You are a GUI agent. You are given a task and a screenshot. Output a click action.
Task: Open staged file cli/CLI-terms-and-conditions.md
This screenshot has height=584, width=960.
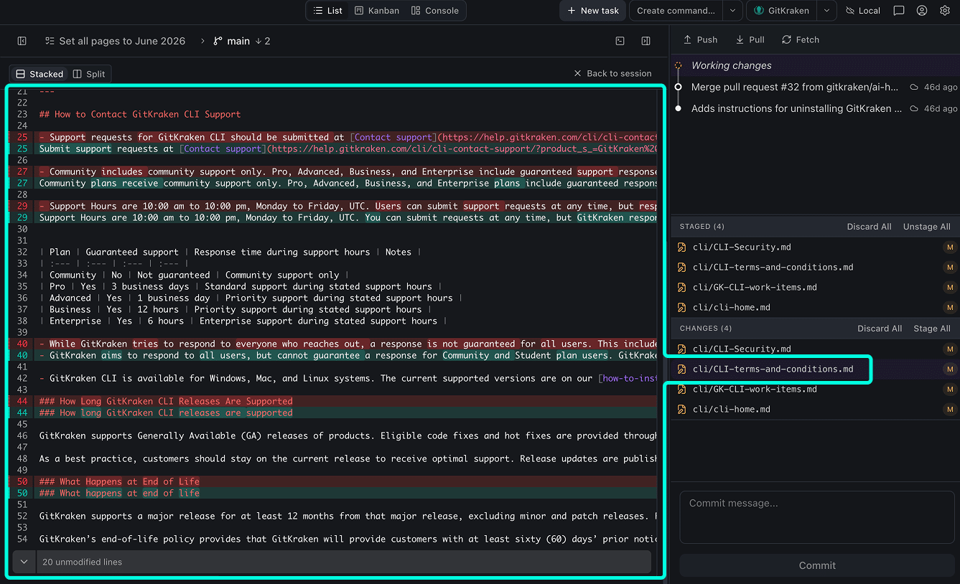(815, 267)
